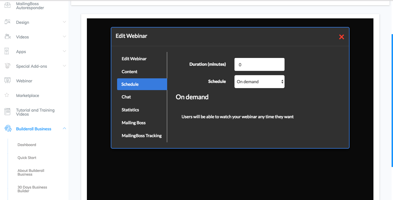Click the Builderall Business icon

click(8, 128)
